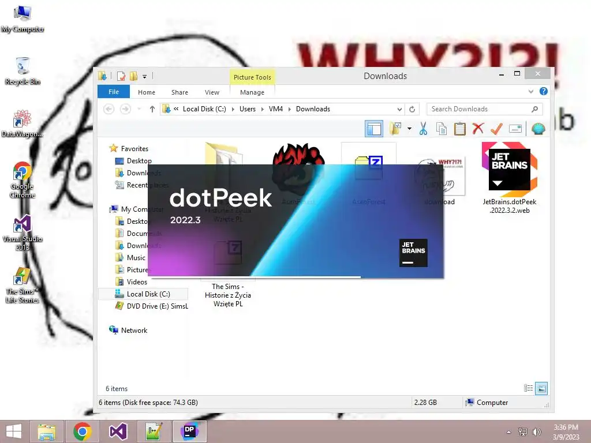The height and width of the screenshot is (443, 591).
Task: Select The Sims - Historie z Życia file
Action: [227, 295]
